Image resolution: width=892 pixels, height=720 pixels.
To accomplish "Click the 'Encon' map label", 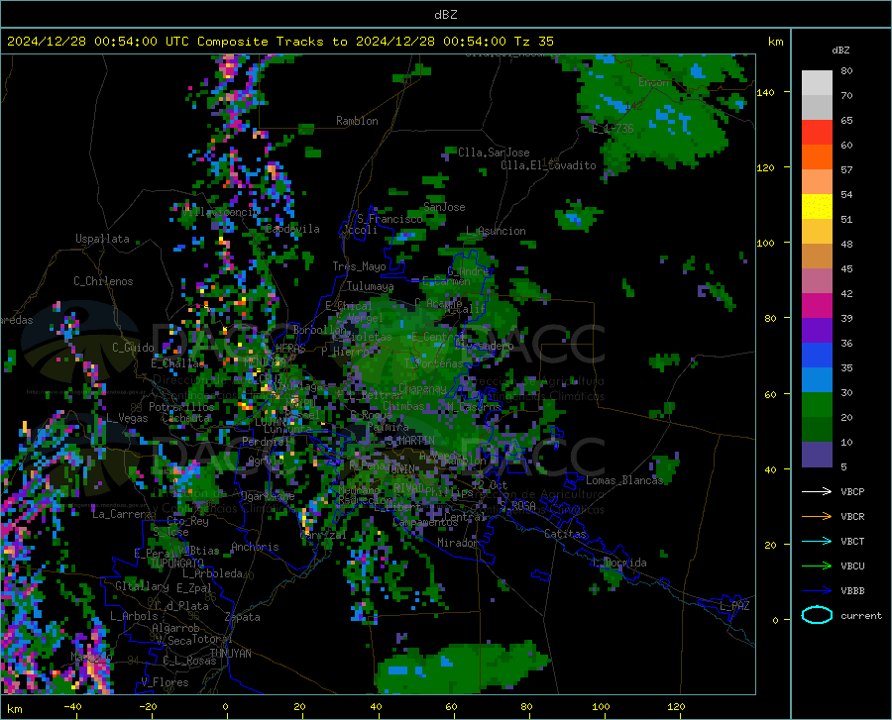I will pyautogui.click(x=653, y=82).
